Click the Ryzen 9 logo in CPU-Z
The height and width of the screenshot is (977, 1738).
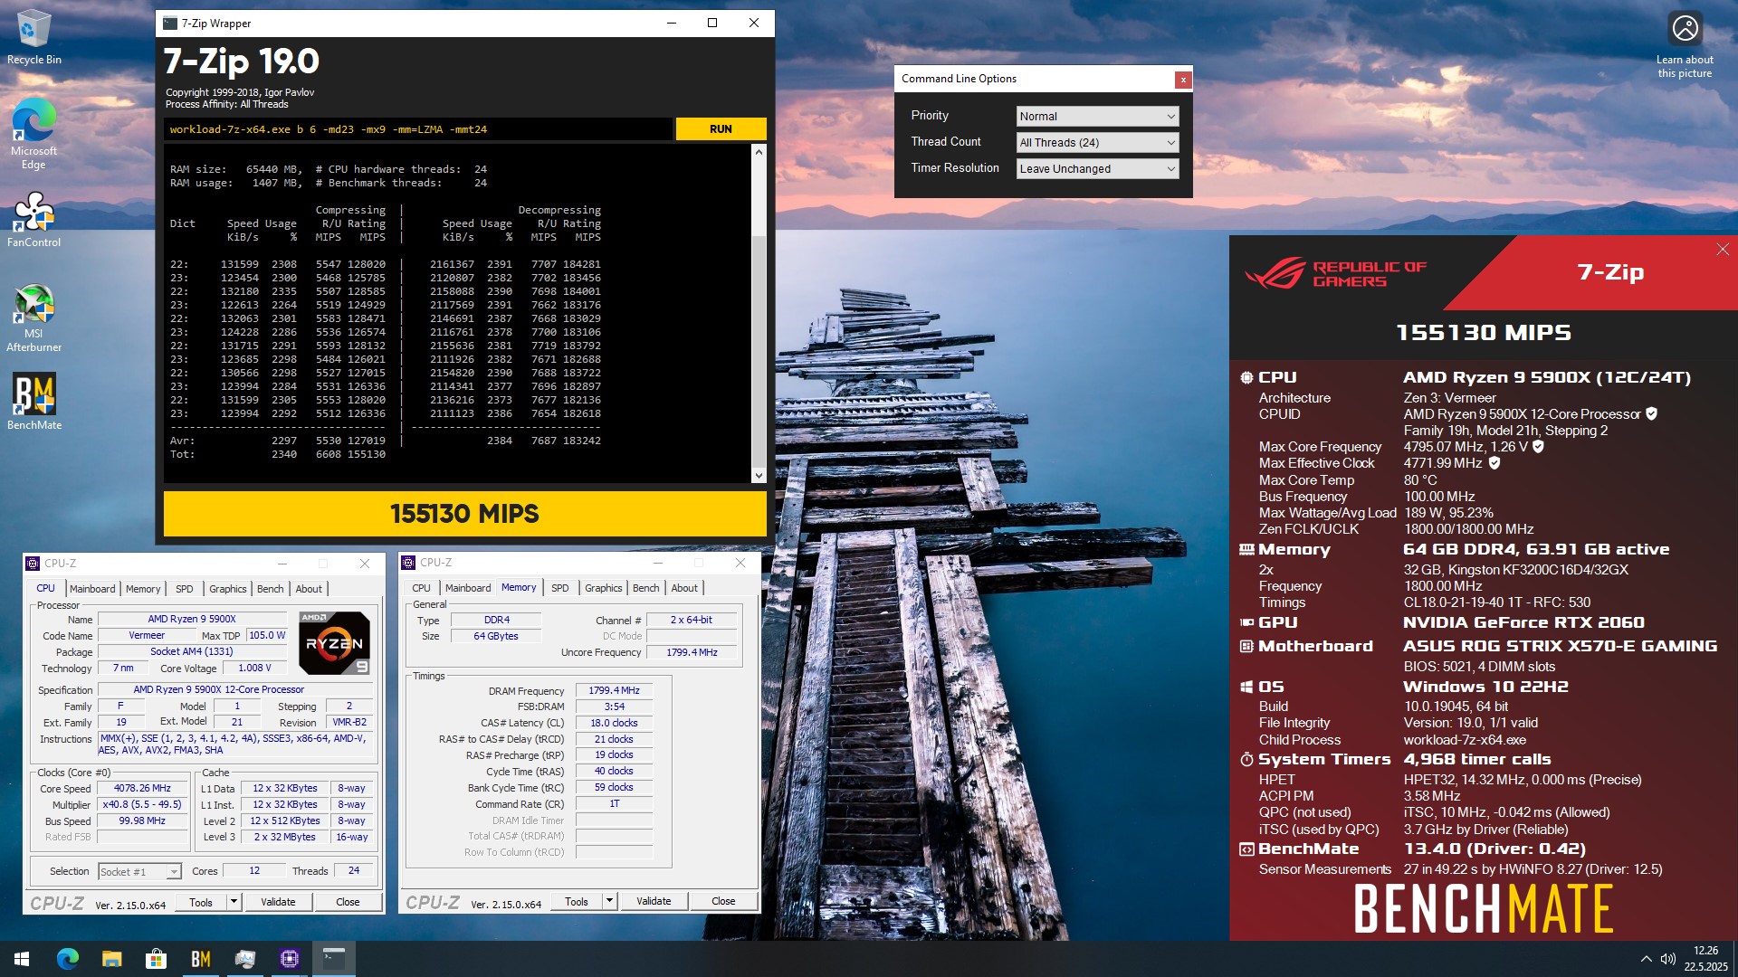coord(334,643)
